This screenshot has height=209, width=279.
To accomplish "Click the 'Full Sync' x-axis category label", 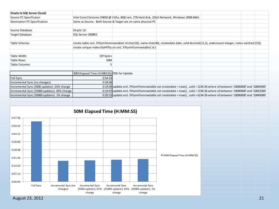I will tap(36, 185).
